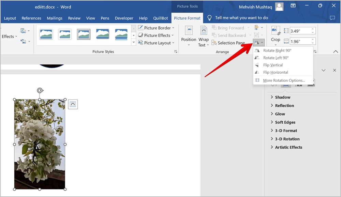Select Flip Horizontal in the rotate menu
This screenshot has height=197, width=341.
tap(275, 72)
